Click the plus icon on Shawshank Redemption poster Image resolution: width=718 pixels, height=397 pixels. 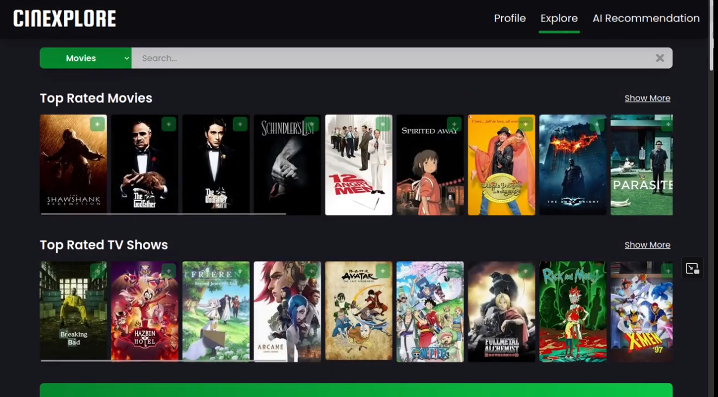[x=98, y=124]
